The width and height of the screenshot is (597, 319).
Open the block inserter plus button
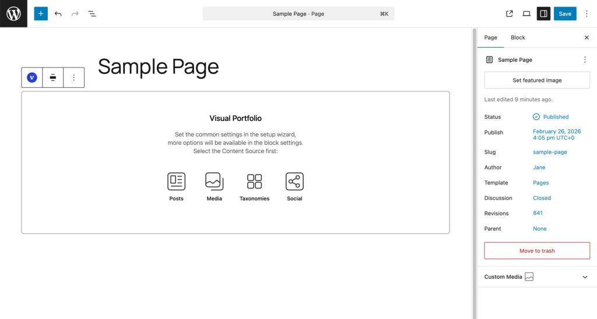[x=41, y=13]
